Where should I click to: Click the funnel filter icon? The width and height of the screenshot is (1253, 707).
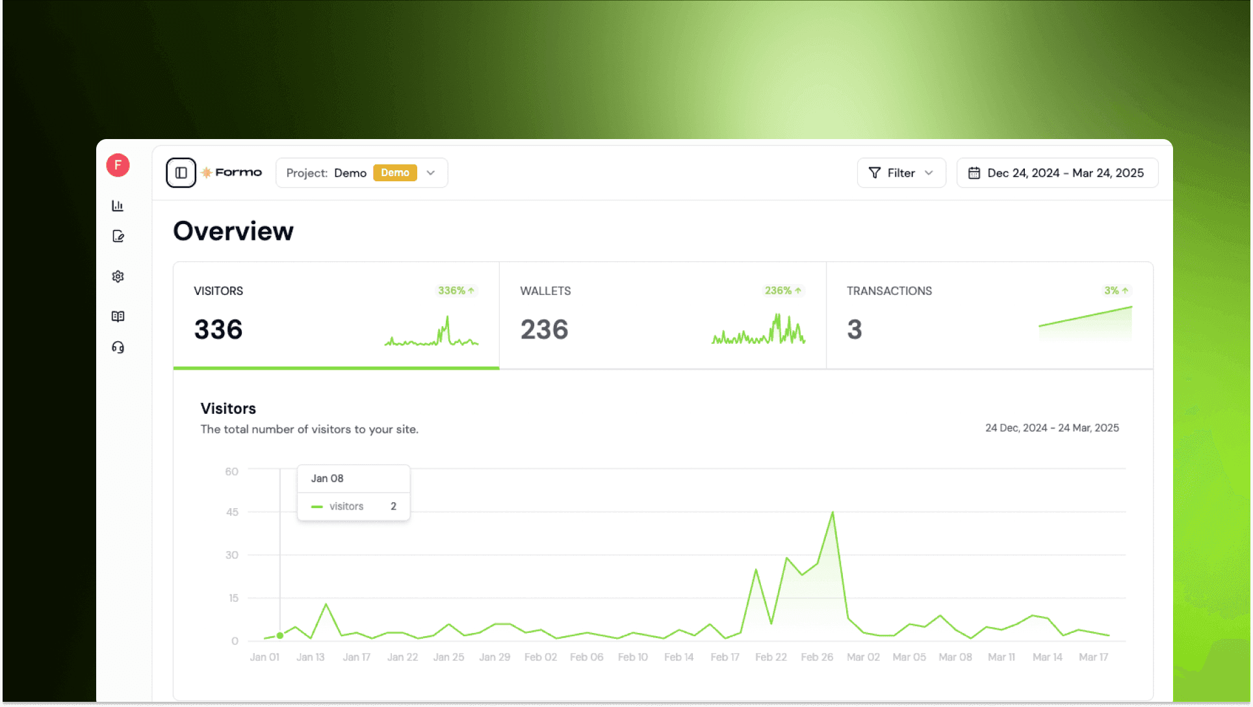[x=875, y=173]
